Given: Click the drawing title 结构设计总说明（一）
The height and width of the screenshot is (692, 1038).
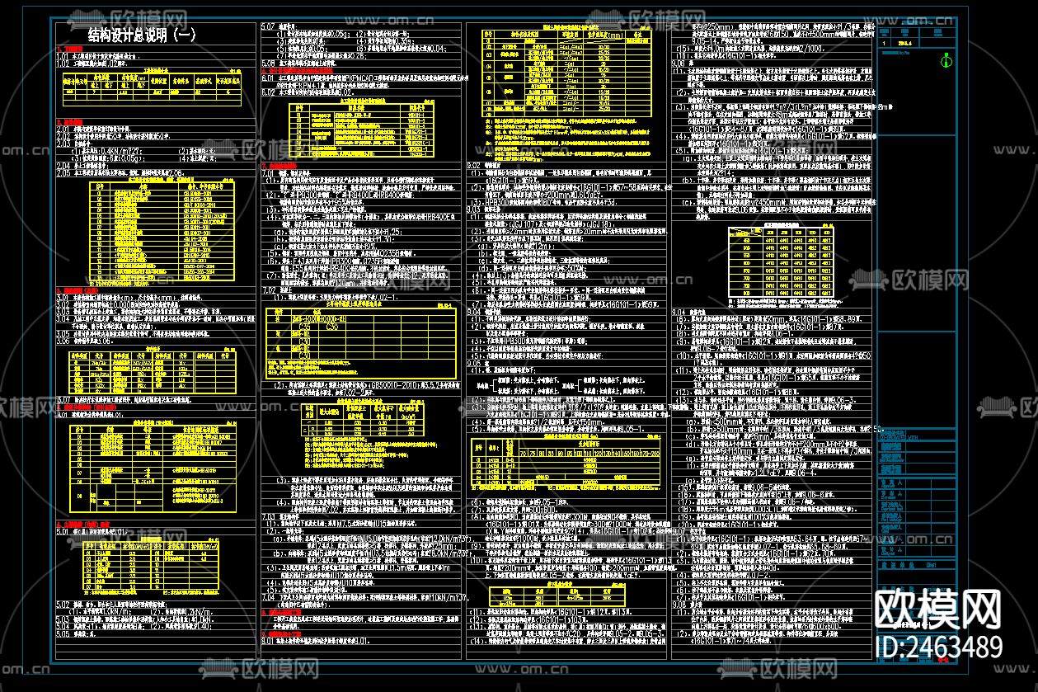Looking at the screenshot, I should pos(142,35).
